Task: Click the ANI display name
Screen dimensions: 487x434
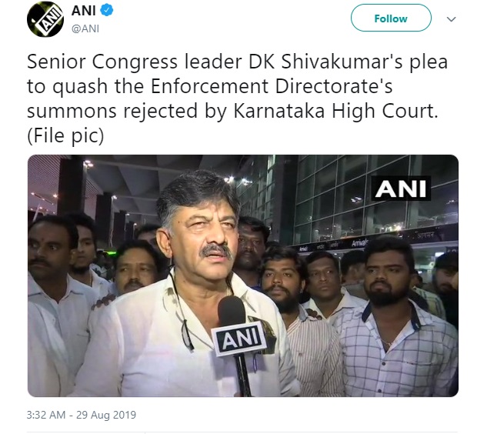Action: coord(84,11)
